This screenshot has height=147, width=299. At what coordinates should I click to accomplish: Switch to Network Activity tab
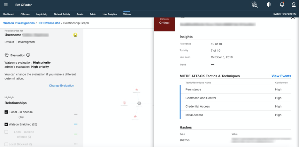(62, 14)
